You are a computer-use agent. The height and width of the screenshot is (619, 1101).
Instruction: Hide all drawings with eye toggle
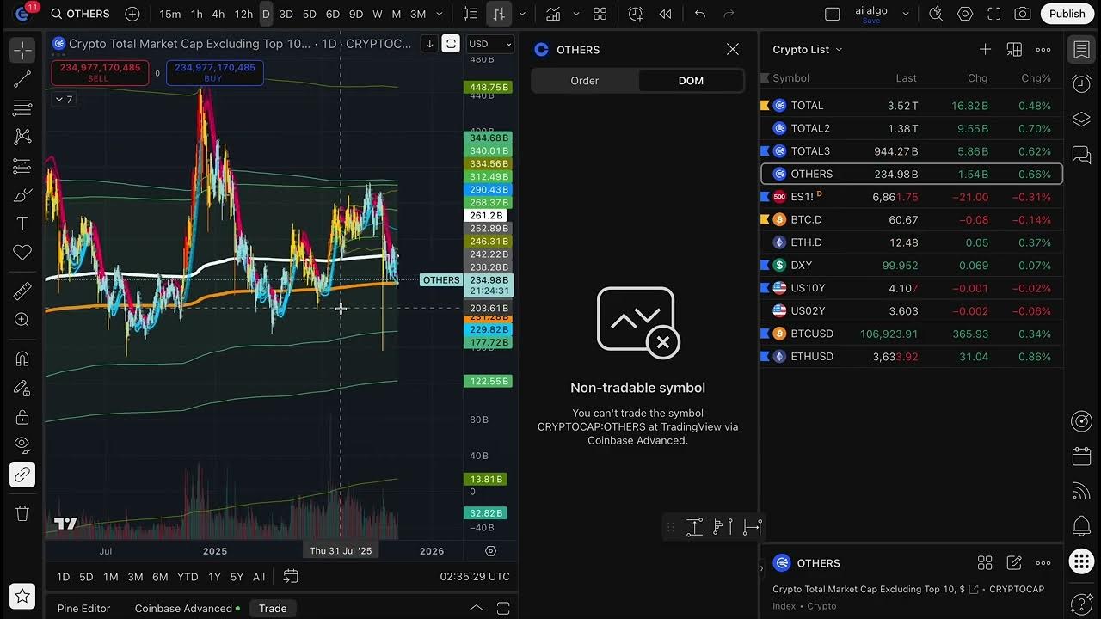pos(22,444)
